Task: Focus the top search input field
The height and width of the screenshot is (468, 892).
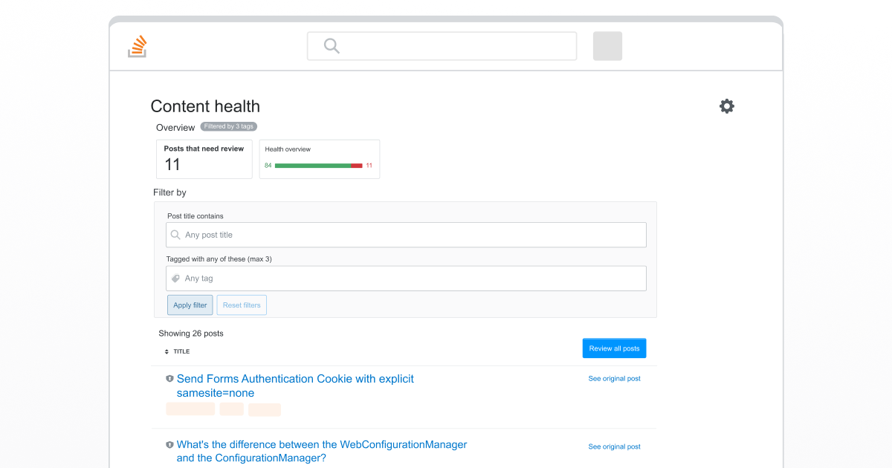Action: coord(442,46)
